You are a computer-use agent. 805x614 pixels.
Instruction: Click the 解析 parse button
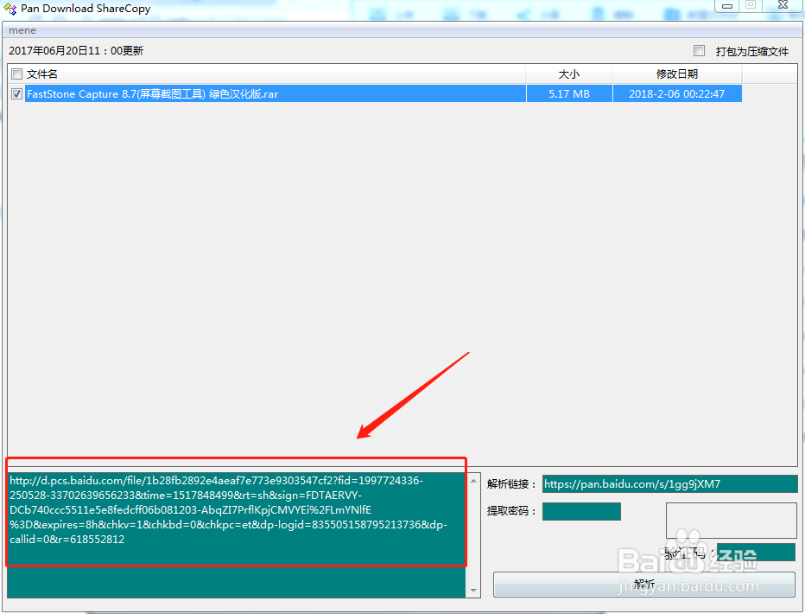[643, 584]
